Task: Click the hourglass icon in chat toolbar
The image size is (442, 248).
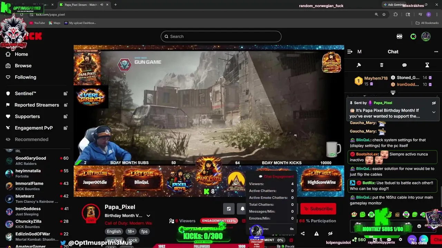Action: pyautogui.click(x=427, y=65)
